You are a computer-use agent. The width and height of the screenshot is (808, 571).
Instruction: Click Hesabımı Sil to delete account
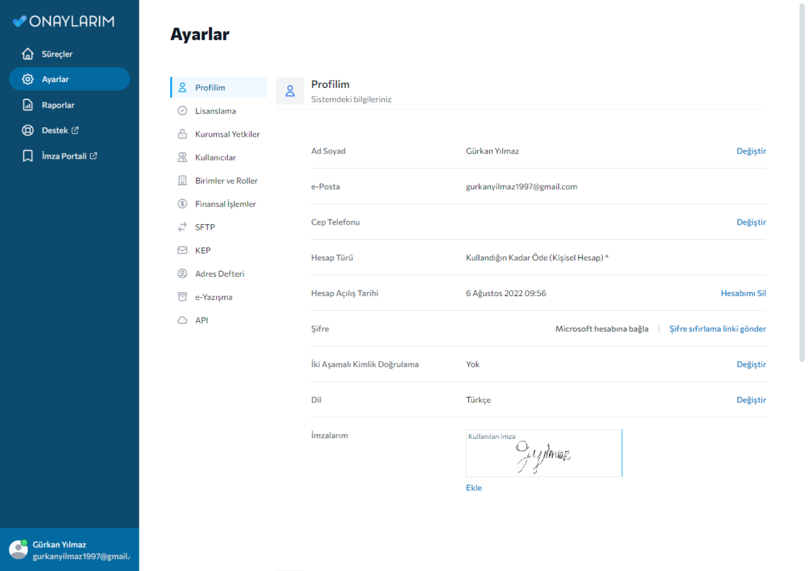pos(743,293)
